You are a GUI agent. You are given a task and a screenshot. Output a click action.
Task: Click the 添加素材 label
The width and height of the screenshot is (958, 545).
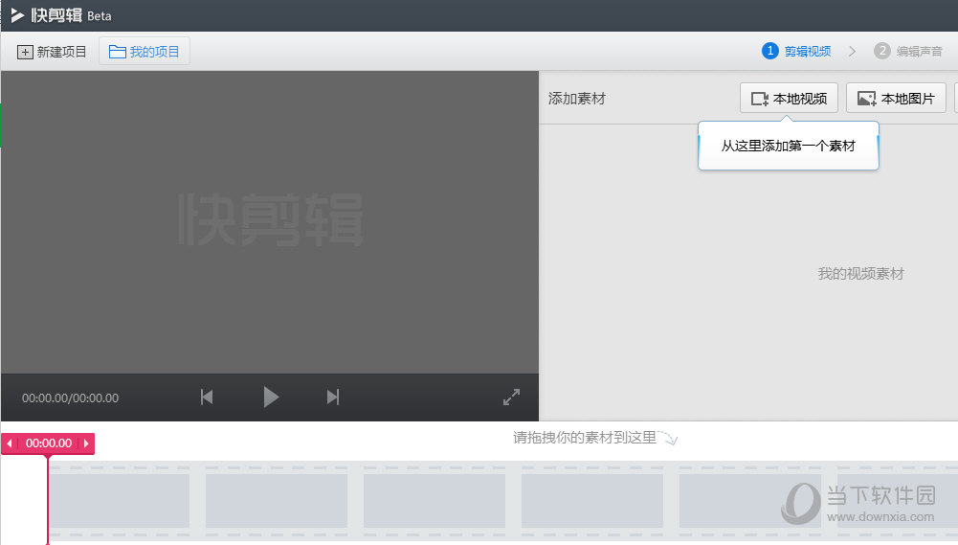coord(577,99)
